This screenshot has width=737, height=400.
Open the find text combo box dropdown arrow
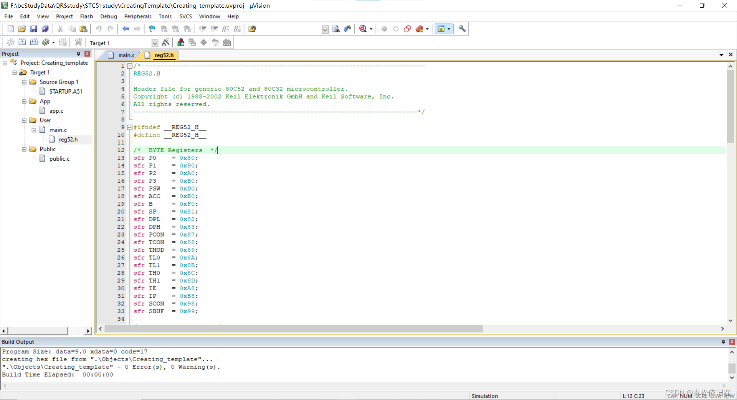tap(325, 30)
